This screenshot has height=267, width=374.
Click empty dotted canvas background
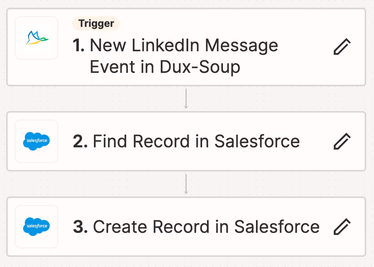point(96,98)
